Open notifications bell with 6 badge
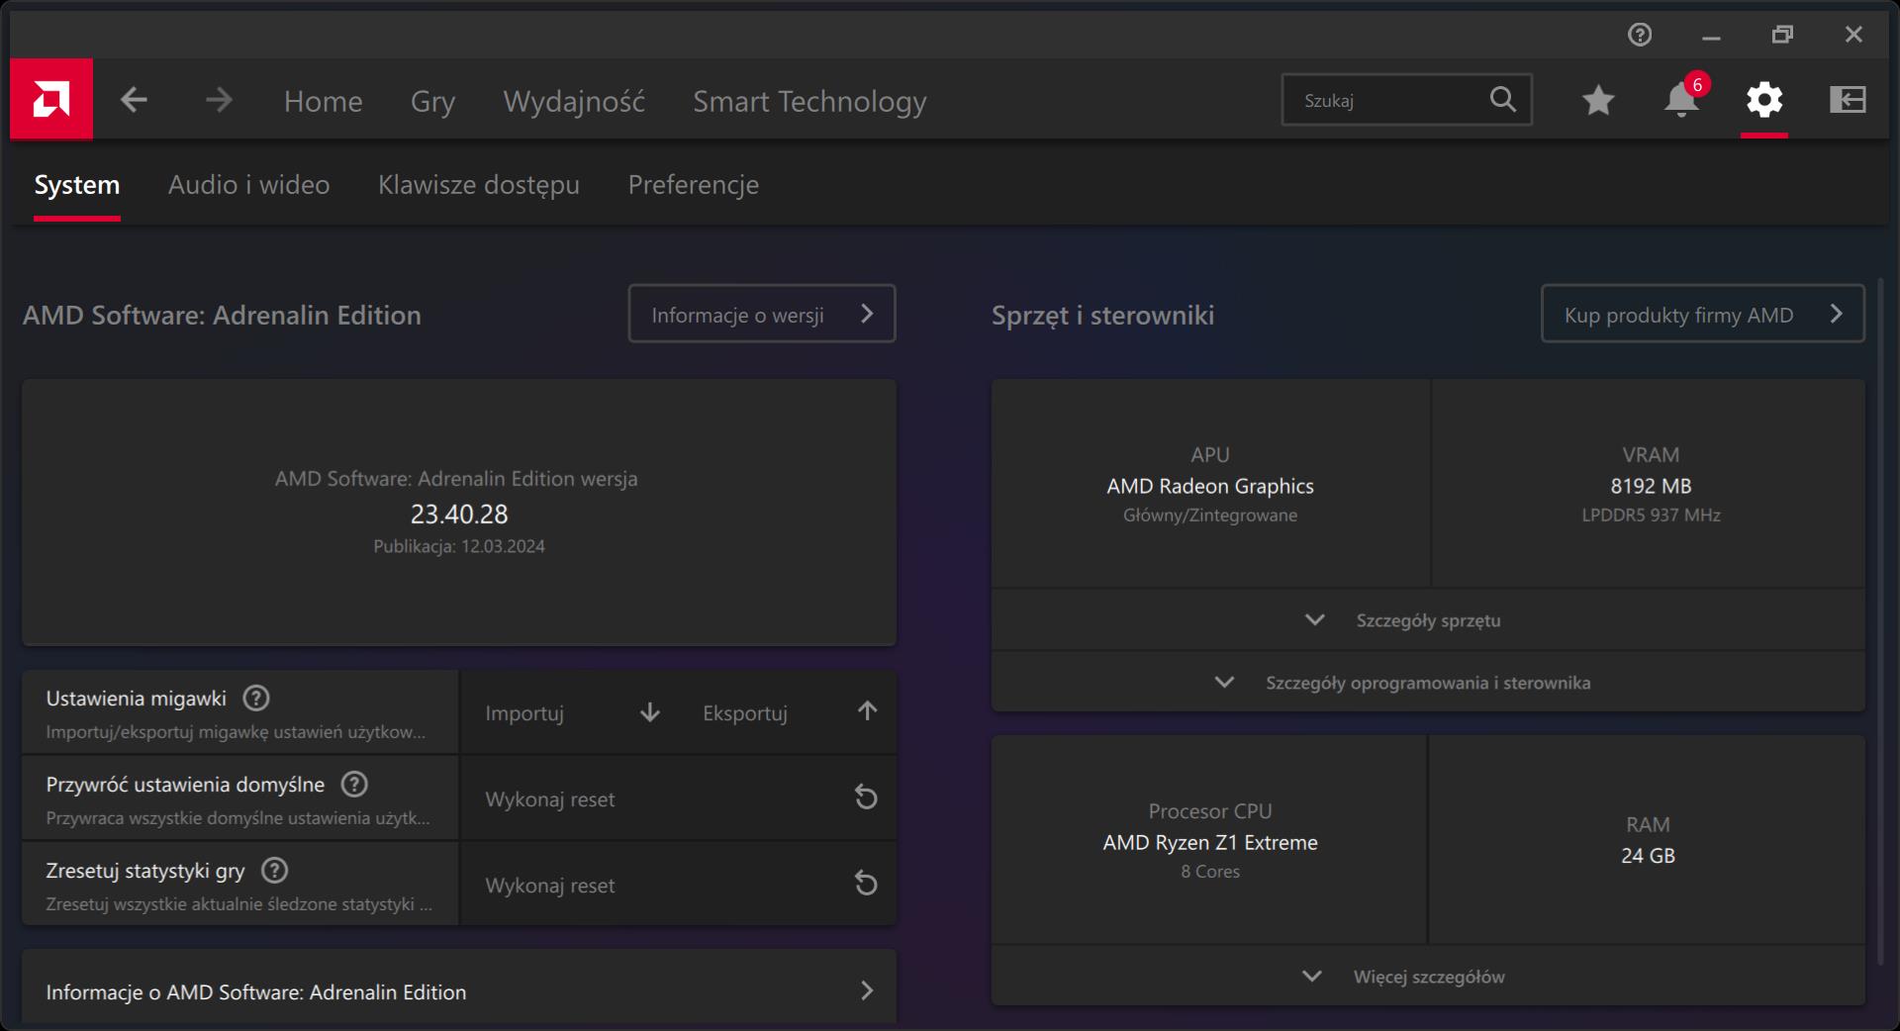 (1682, 99)
